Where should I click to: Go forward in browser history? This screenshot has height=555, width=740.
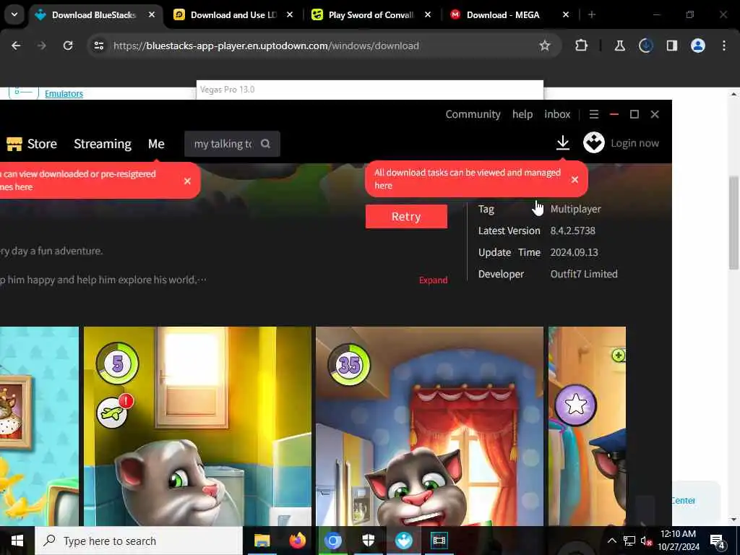[x=41, y=46]
